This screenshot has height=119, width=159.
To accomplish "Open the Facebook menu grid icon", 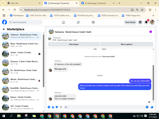I will click(x=140, y=22).
